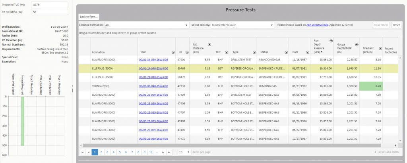Click the gradient value 10.95
Viewport: 407px width, 163px height.
coord(377,77)
